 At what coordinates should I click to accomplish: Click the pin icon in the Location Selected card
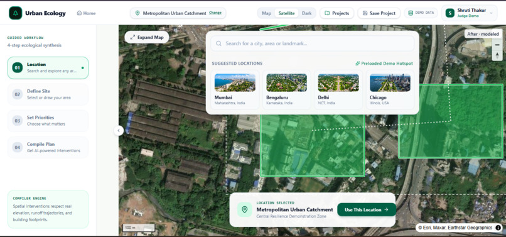click(245, 210)
